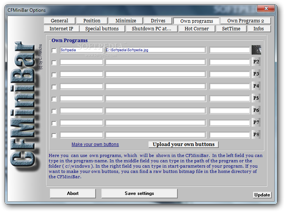Check the box in the P6 row

click(54, 111)
